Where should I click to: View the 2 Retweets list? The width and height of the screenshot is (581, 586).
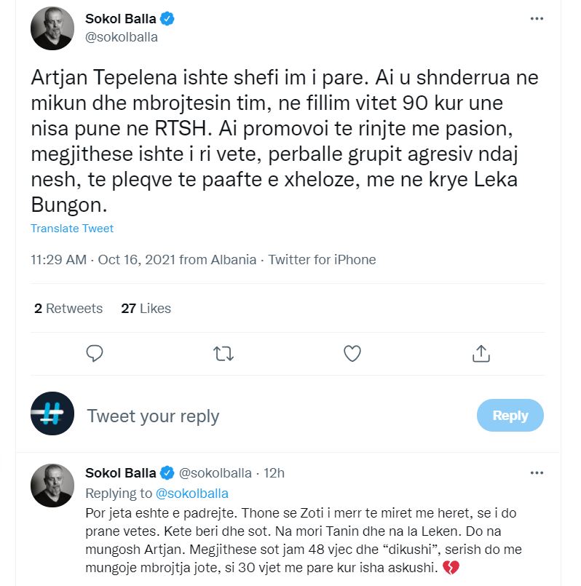(68, 309)
